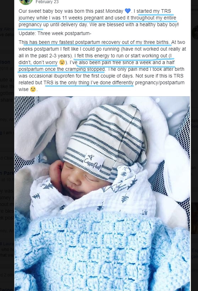Viewport: 198px width, 291px height.
Task: Click the dimmed name ending in wing
Action: click(x=7, y=290)
